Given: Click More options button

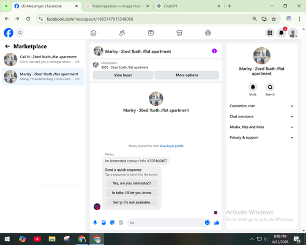Looking at the screenshot, I should pos(187,75).
